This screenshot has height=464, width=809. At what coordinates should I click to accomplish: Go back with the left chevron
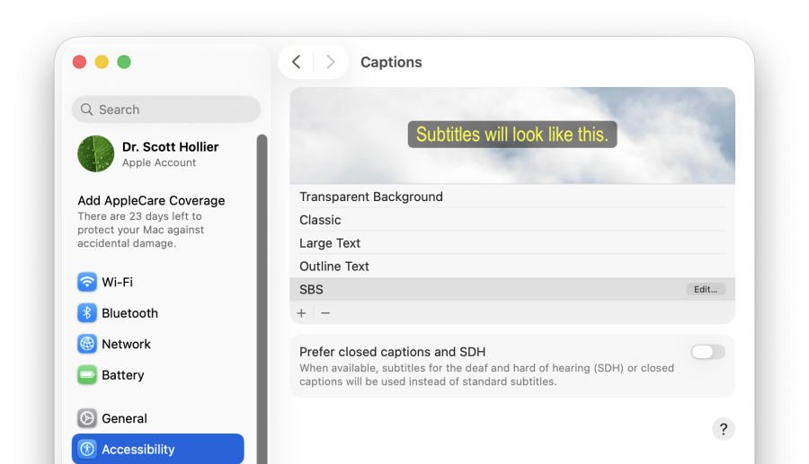pyautogui.click(x=296, y=62)
